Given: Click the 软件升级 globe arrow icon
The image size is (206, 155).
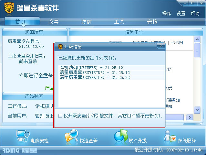Looking at the screenshot, I should (121, 136).
